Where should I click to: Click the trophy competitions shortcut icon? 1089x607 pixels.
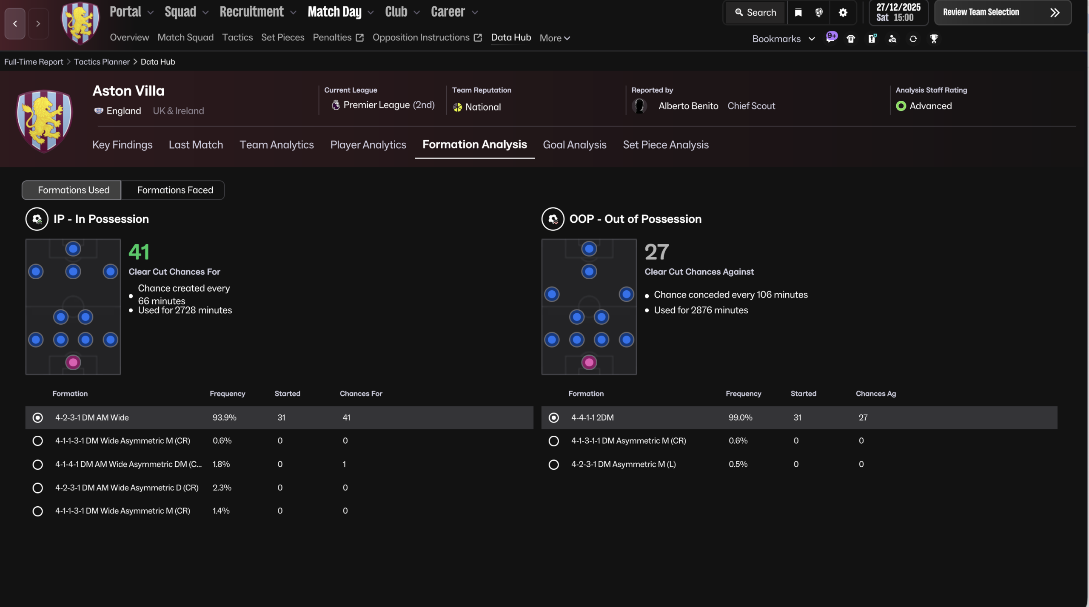[934, 39]
